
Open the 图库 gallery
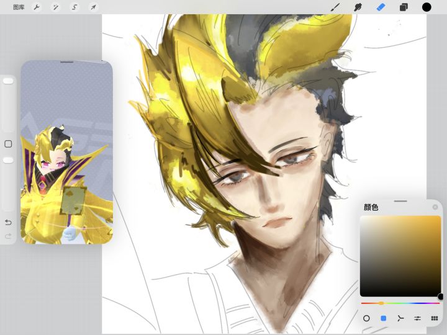[x=19, y=7]
